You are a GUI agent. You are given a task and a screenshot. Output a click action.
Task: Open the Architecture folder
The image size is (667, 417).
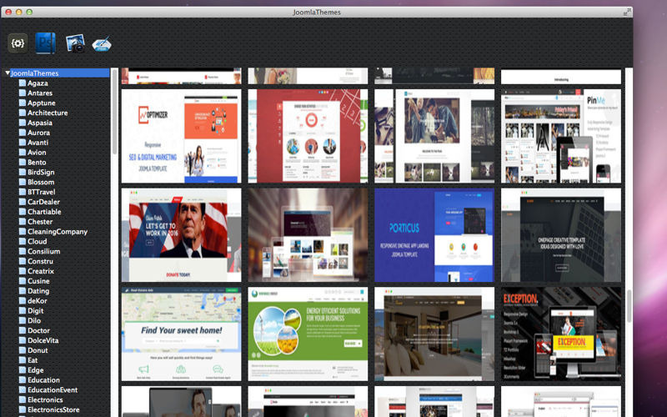point(48,113)
